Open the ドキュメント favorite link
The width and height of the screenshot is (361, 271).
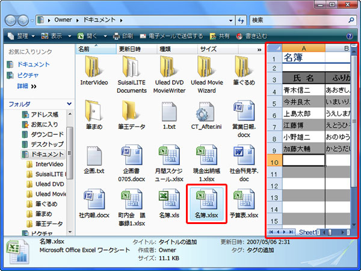click(28, 64)
